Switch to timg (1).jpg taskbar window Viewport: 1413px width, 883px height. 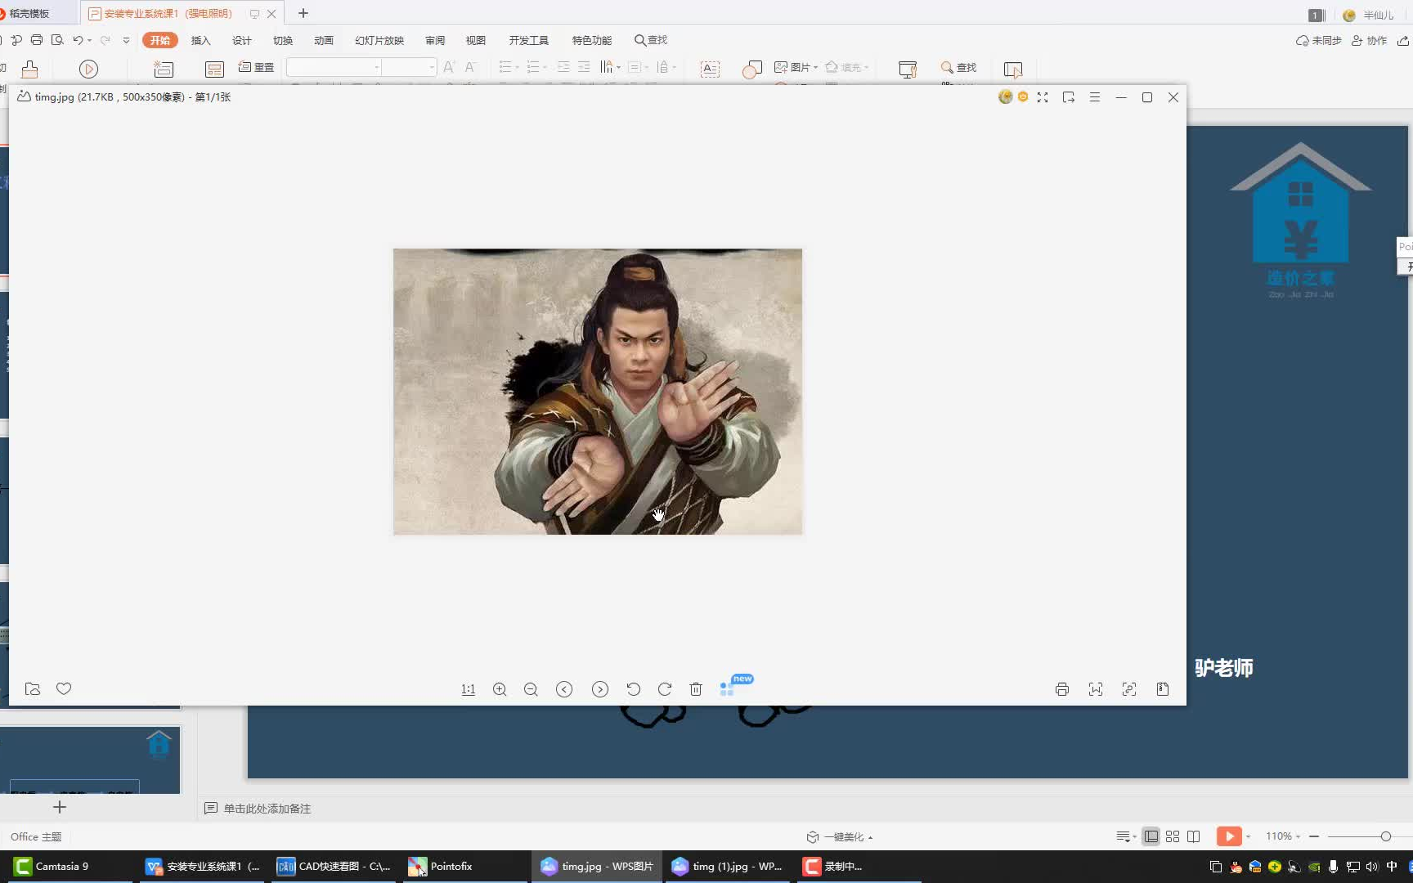(x=727, y=866)
